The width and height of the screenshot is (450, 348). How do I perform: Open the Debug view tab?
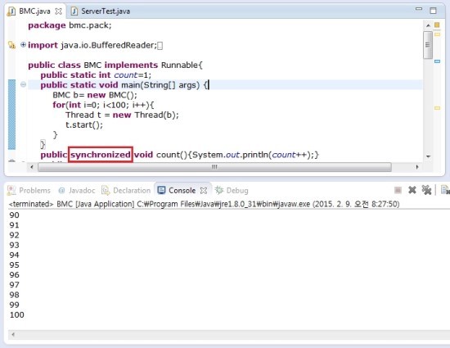232,190
